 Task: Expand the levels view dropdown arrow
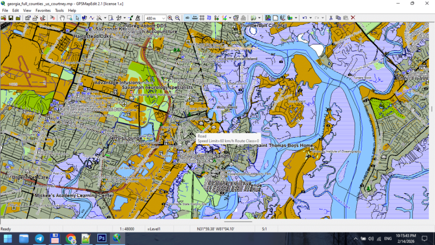coord(296,18)
